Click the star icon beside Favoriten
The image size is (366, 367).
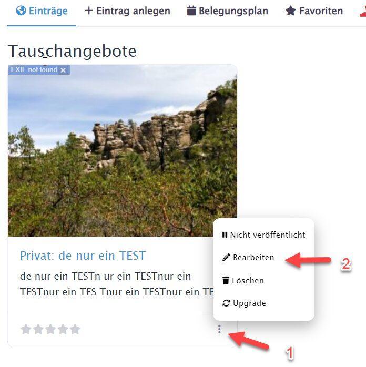tap(291, 11)
